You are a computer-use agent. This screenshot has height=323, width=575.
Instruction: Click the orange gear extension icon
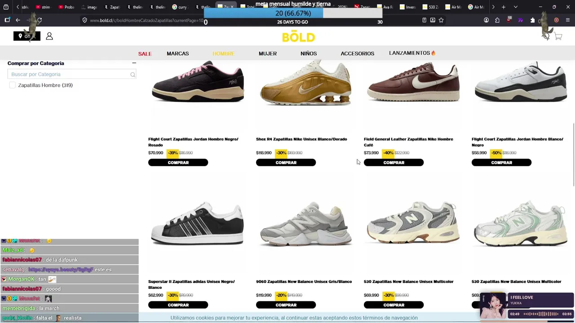pos(556,20)
